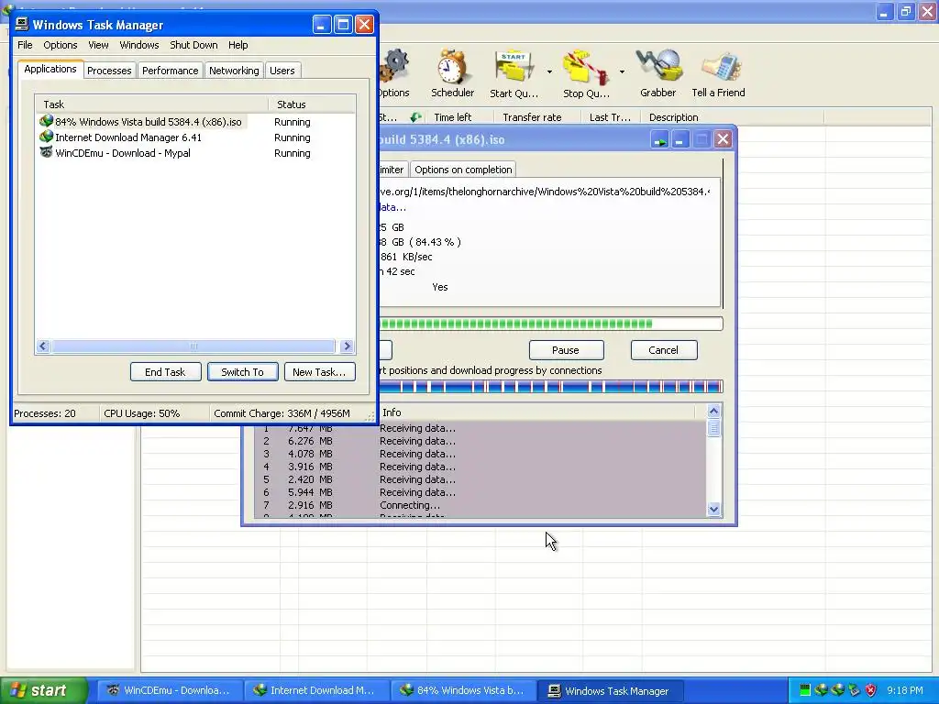Open the File menu in Task Manager

pos(25,45)
